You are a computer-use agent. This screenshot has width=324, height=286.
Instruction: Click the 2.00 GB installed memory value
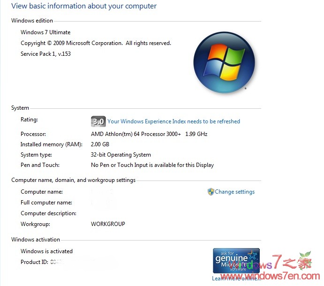(x=100, y=144)
